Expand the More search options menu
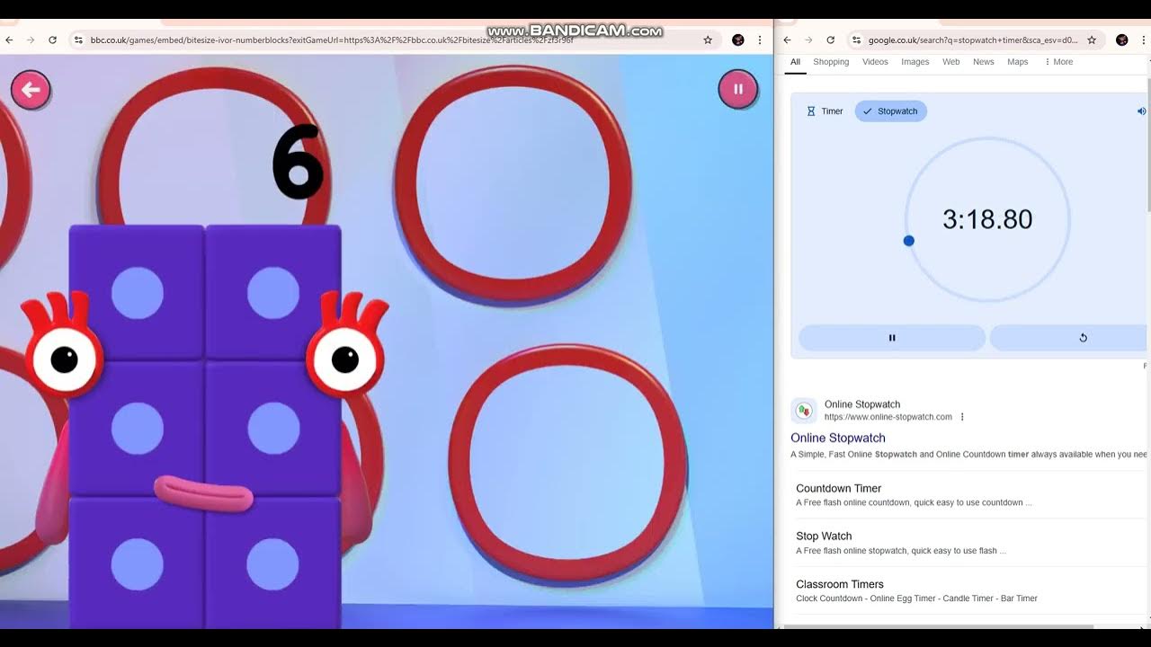This screenshot has width=1151, height=647. coord(1058,62)
